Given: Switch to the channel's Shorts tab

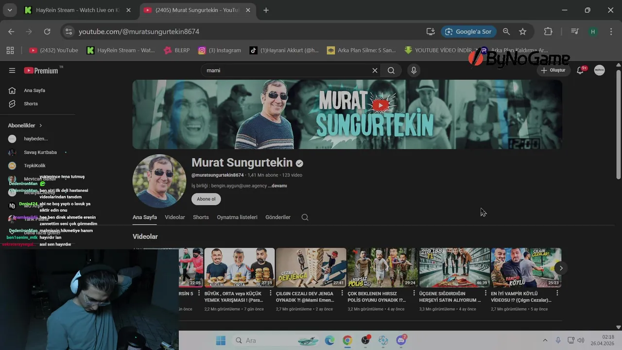Looking at the screenshot, I should (201, 217).
